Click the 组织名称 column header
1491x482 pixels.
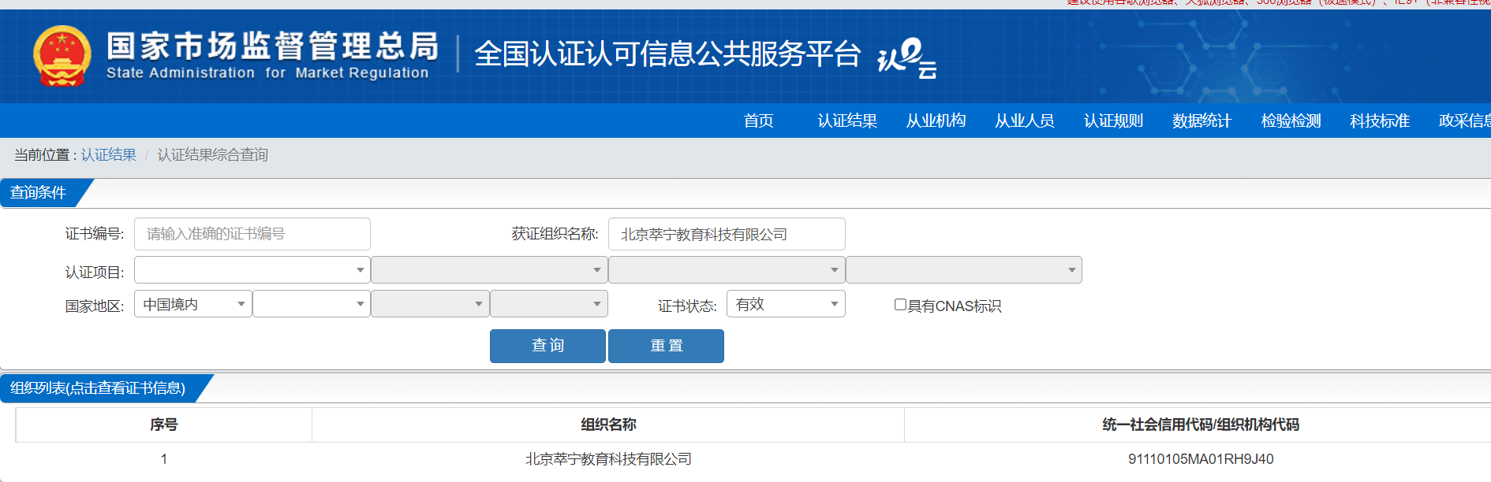point(608,425)
